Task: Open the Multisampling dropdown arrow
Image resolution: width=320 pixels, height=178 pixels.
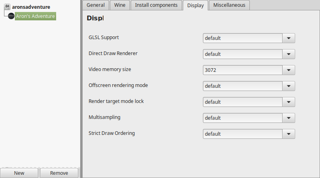Action: [x=289, y=118]
